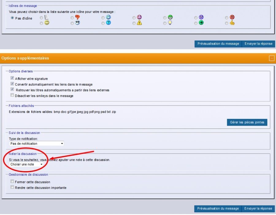Pick the red angry face icon

(x=227, y=18)
